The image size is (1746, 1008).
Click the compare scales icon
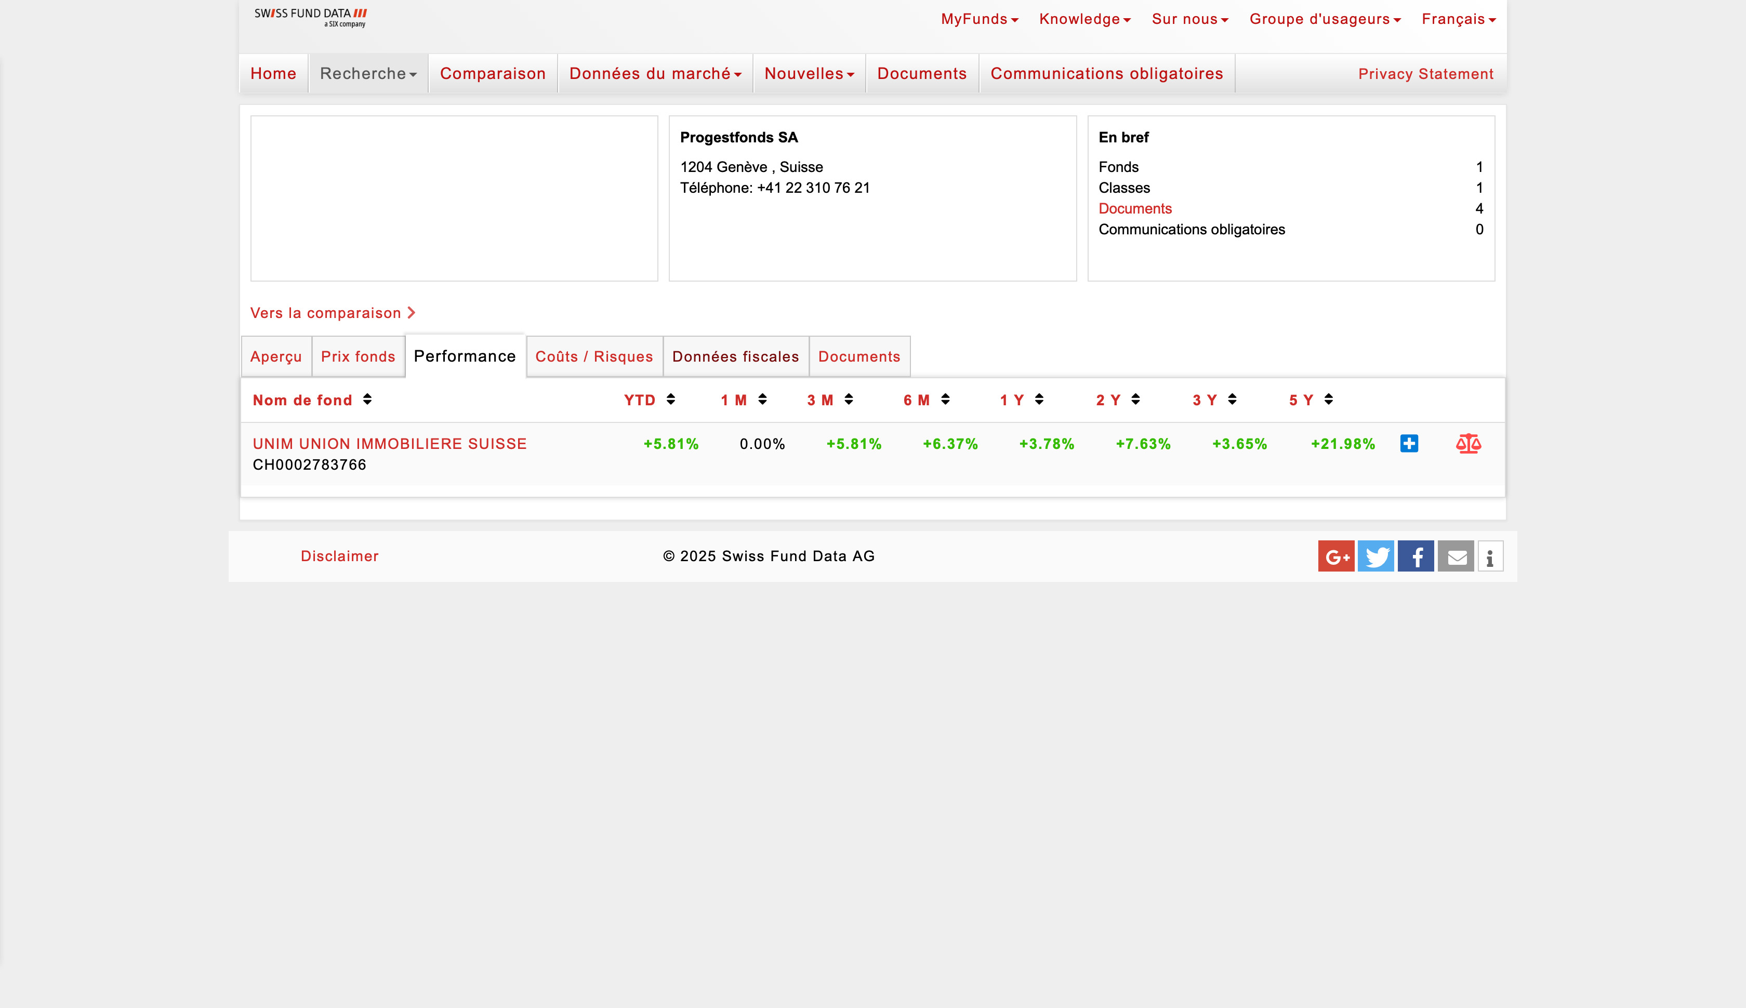[1469, 444]
